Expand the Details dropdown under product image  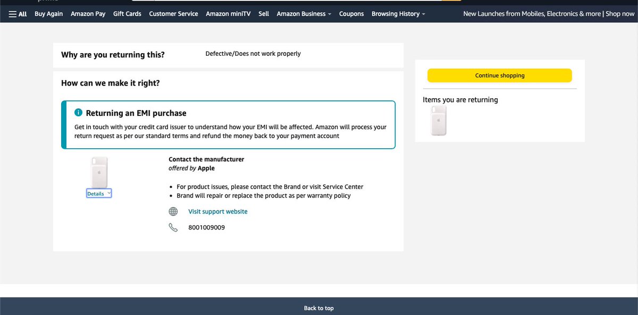click(x=99, y=194)
